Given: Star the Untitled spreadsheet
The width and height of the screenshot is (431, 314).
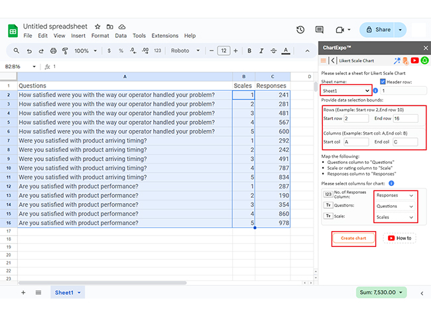Looking at the screenshot, I should click(x=97, y=27).
